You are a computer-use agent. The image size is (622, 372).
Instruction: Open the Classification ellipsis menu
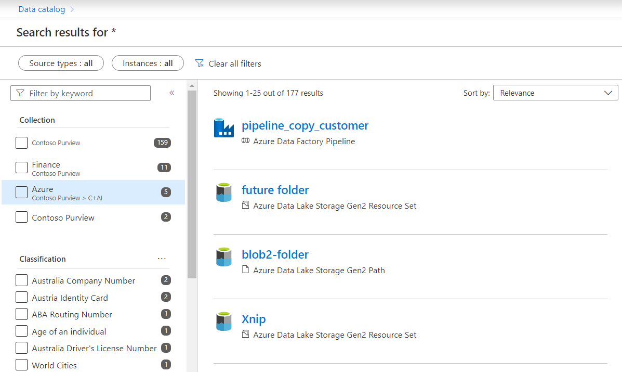click(162, 258)
